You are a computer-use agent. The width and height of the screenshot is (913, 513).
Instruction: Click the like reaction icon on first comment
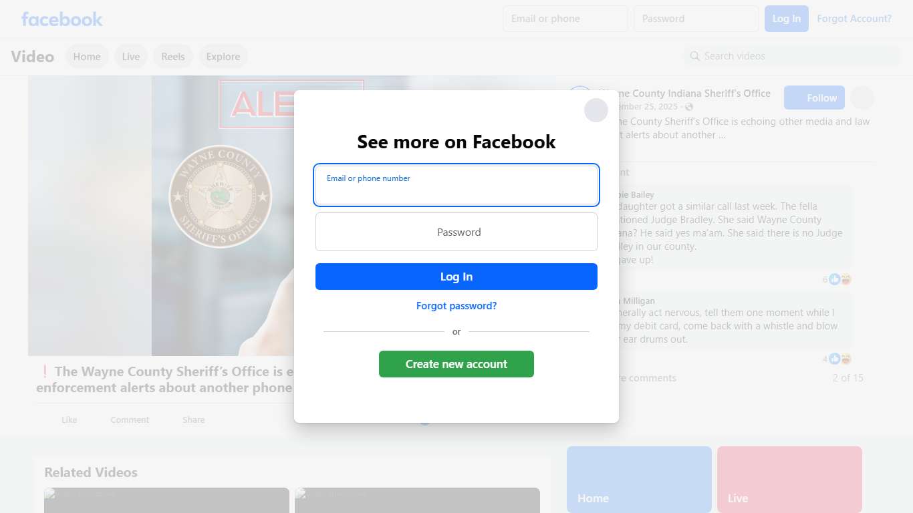pos(834,279)
